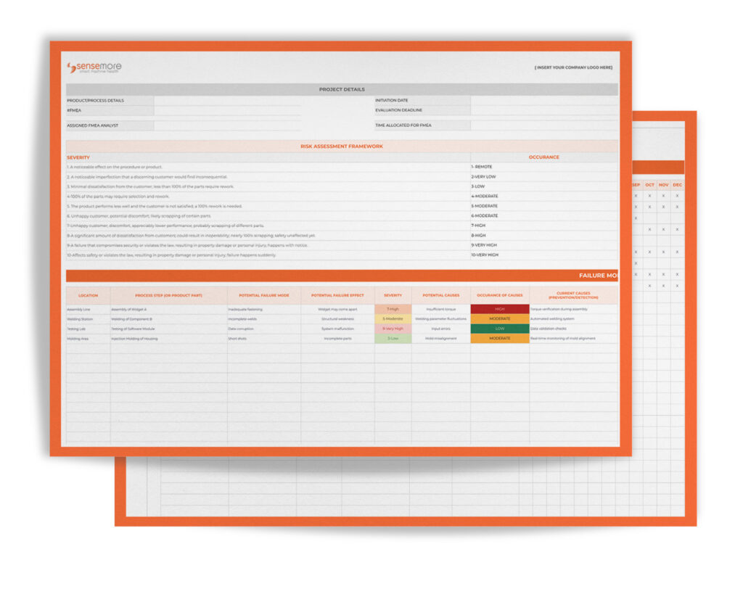Select the DEC month column header
The height and width of the screenshot is (594, 743).
(x=678, y=184)
